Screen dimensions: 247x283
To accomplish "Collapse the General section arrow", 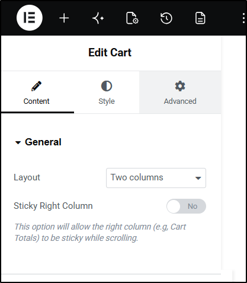I will (x=18, y=142).
